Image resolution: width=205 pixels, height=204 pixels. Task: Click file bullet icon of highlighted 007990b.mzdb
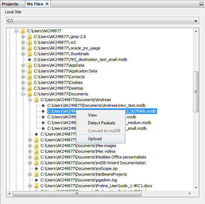tap(43, 111)
